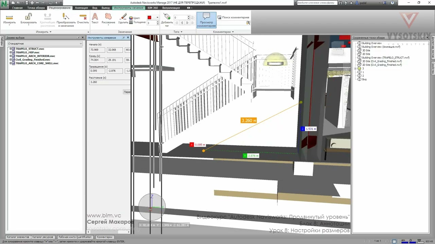
Task: Toggle the Блокировать lock tool
Action: tap(29, 19)
